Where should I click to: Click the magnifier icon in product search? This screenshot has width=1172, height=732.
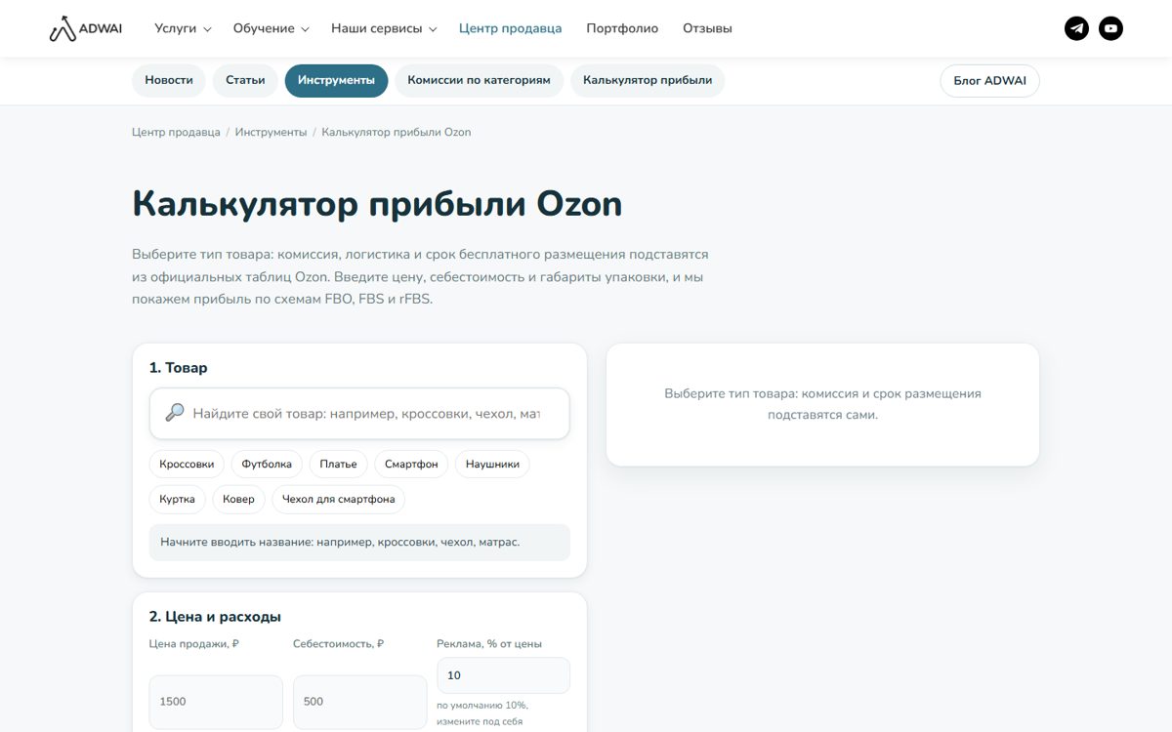(175, 413)
